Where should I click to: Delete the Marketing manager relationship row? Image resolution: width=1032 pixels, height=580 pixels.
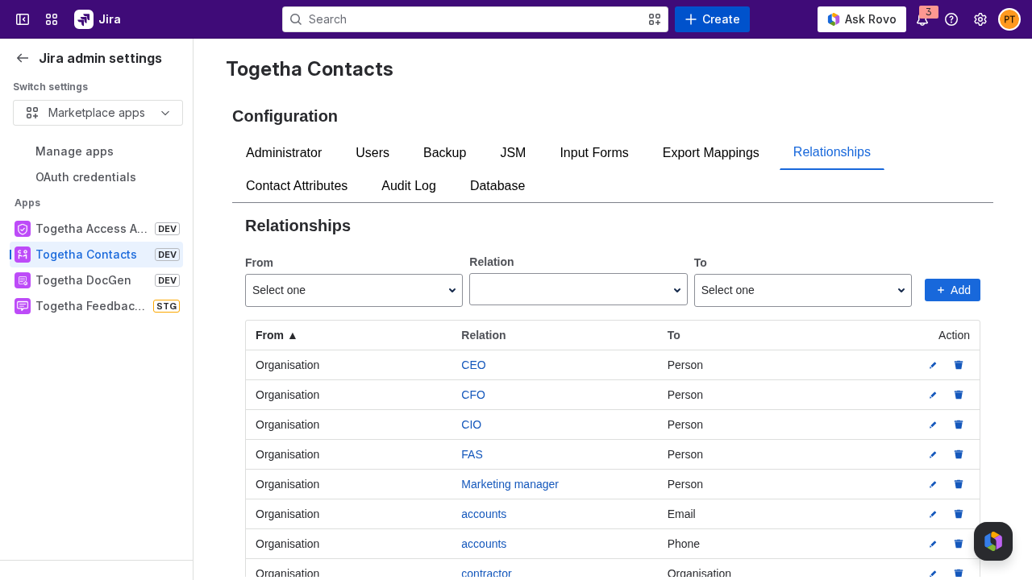pos(959,484)
